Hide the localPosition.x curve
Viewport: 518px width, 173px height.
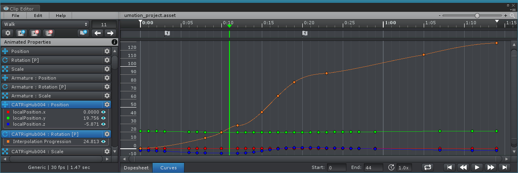point(103,112)
